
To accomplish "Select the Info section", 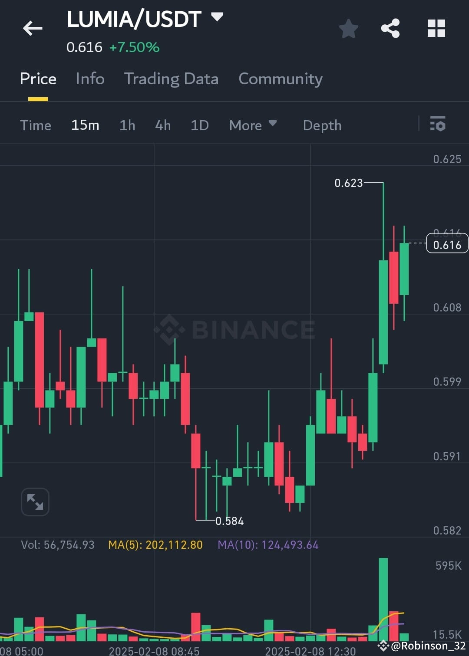I will click(89, 79).
